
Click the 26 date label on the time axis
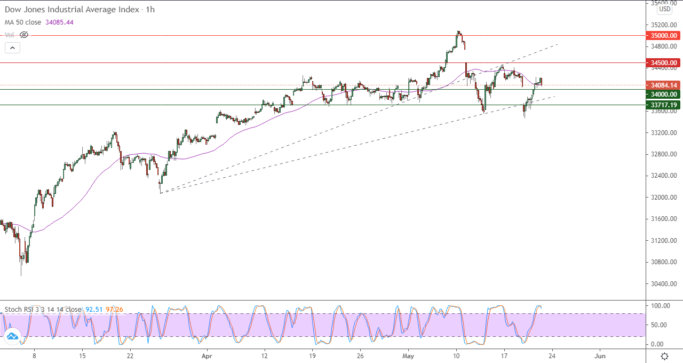click(x=360, y=356)
